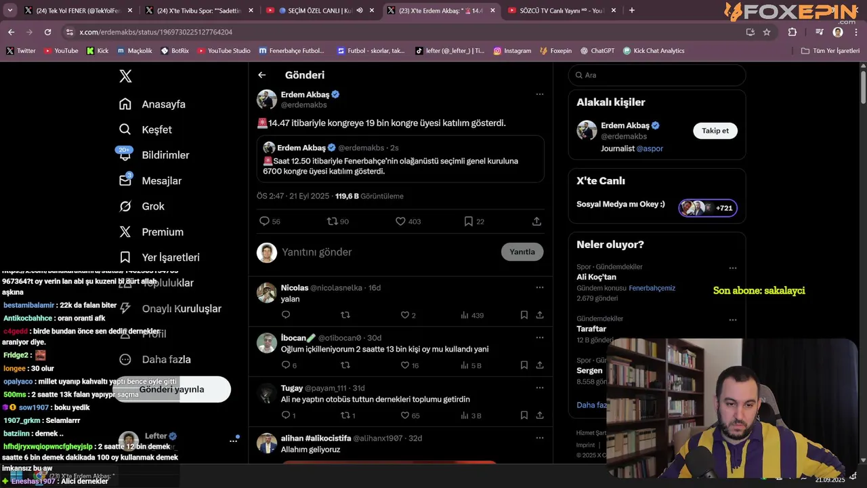Open a new browser tab
867x488 pixels.
(632, 10)
